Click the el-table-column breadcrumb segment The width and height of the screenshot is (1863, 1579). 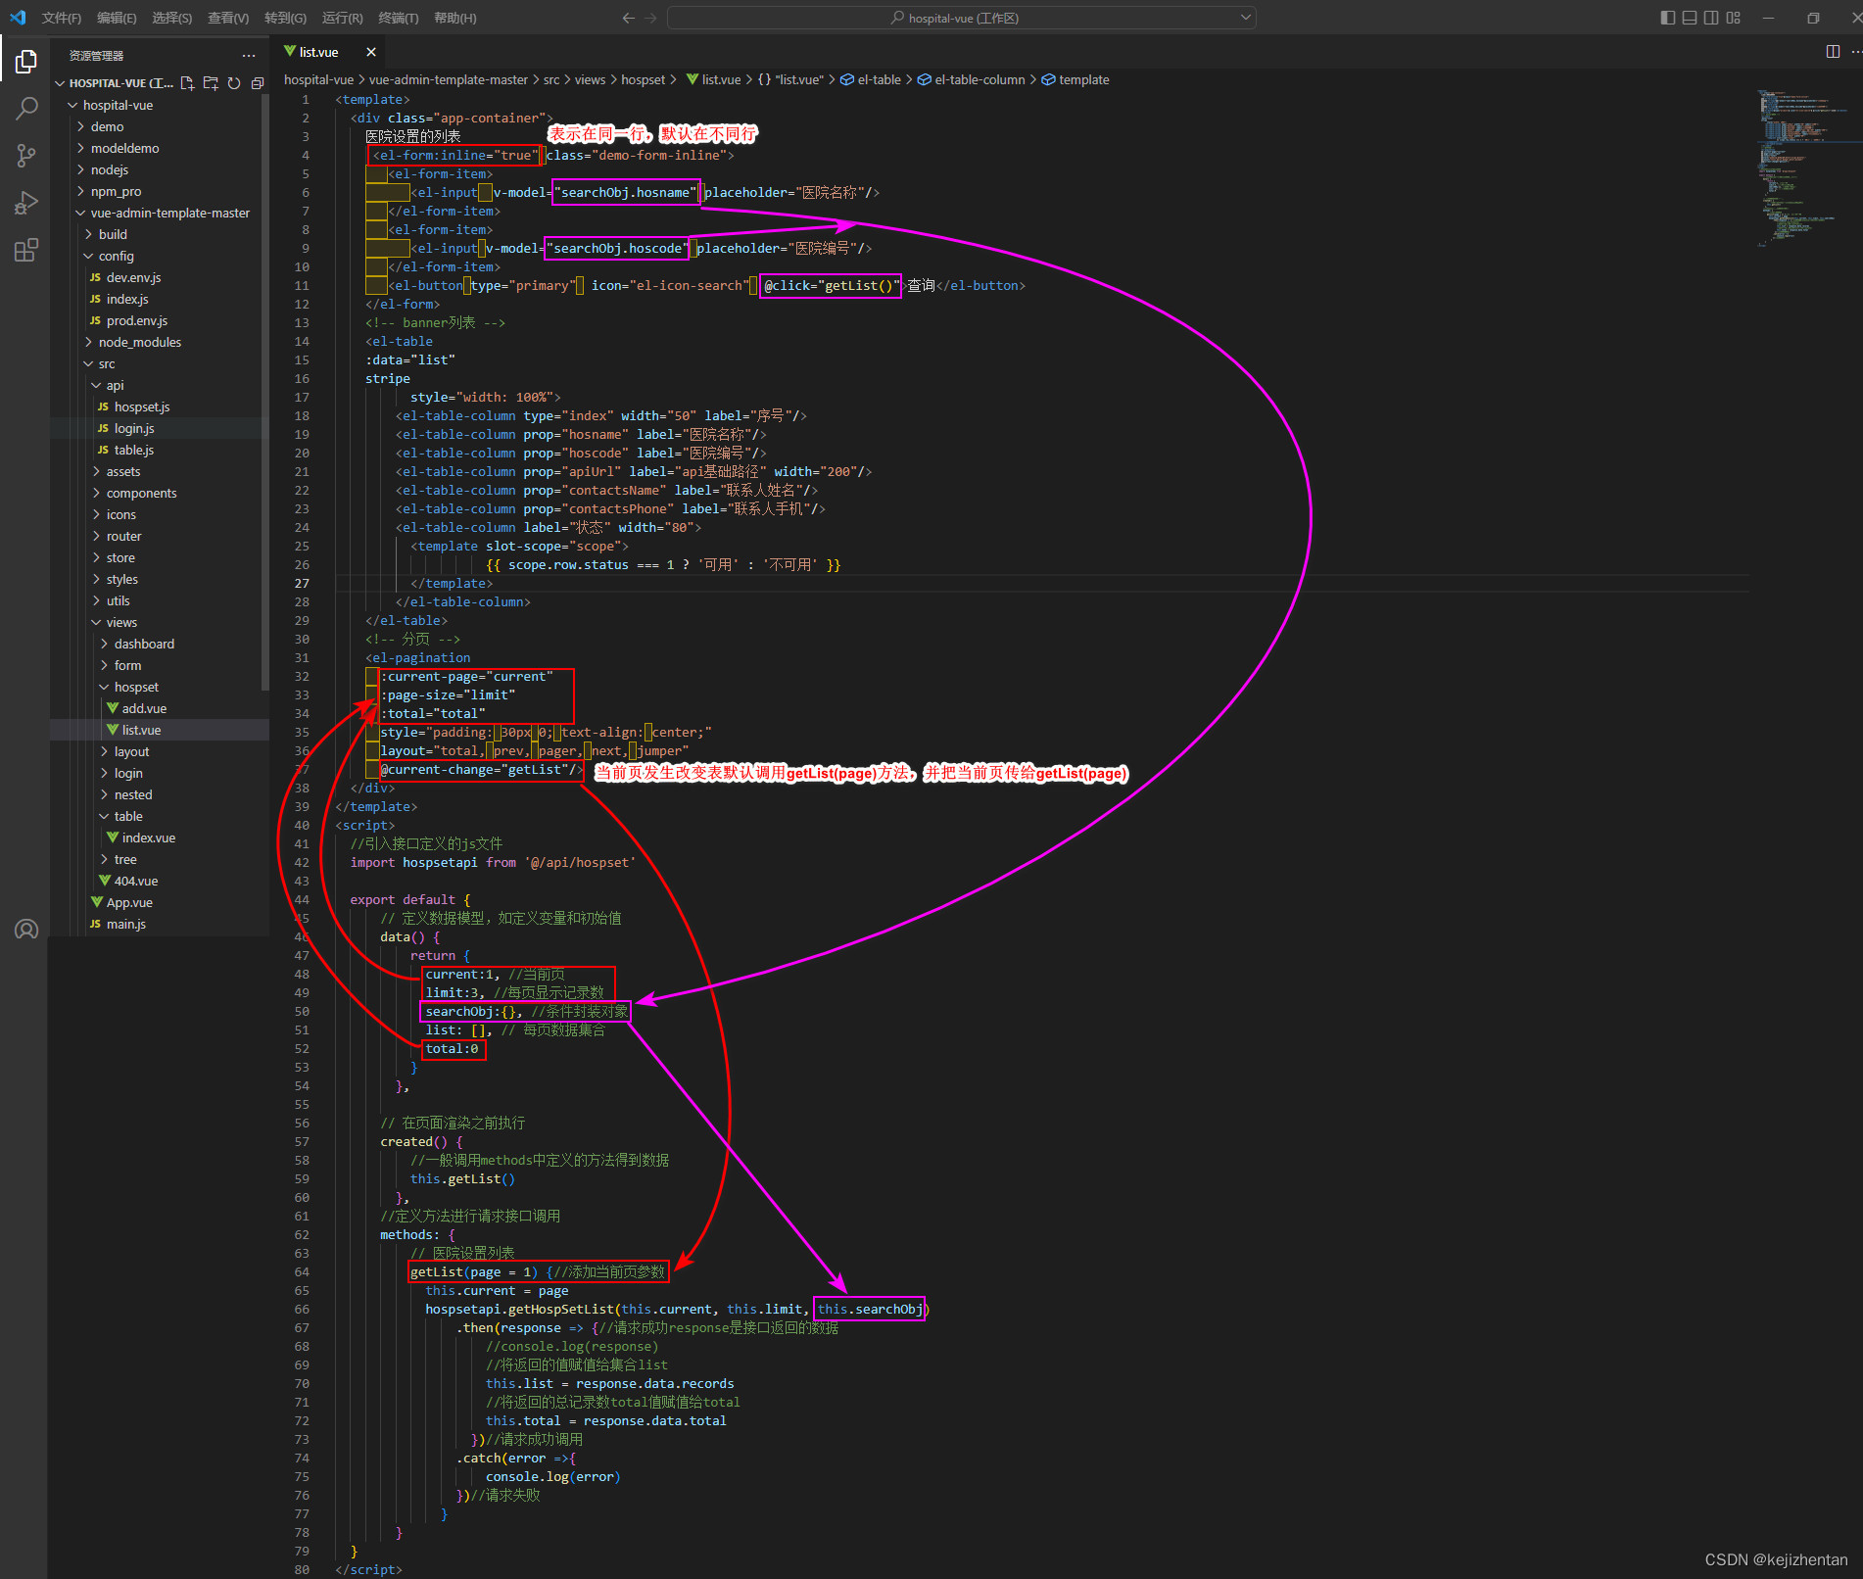[972, 80]
